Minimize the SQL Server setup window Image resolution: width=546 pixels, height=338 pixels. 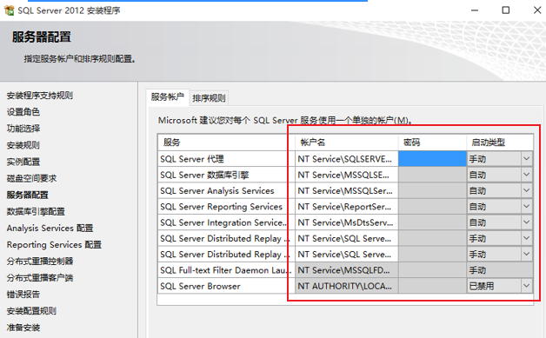474,10
